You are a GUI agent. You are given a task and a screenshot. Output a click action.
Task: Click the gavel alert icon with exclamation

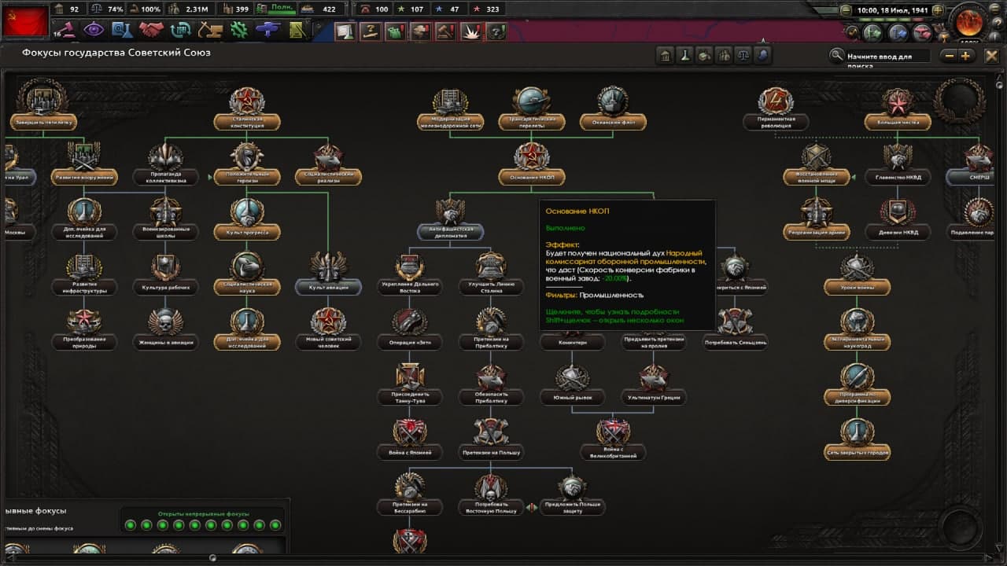(x=445, y=31)
